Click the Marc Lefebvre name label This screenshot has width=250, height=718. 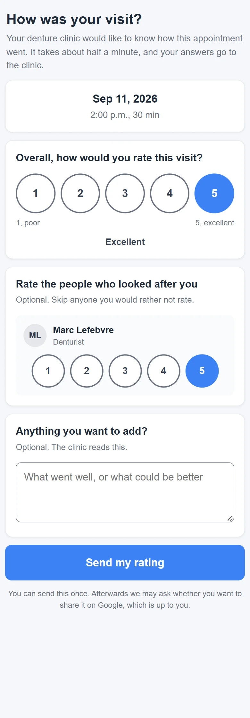83,330
